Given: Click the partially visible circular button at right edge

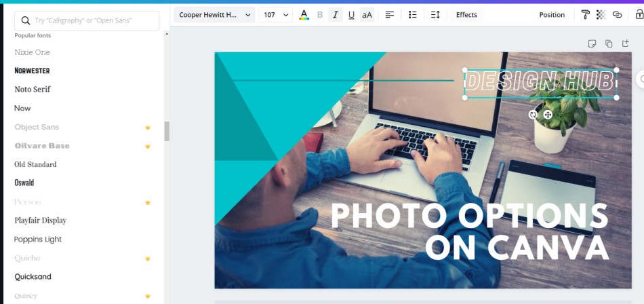Looking at the screenshot, I should pyautogui.click(x=640, y=79).
